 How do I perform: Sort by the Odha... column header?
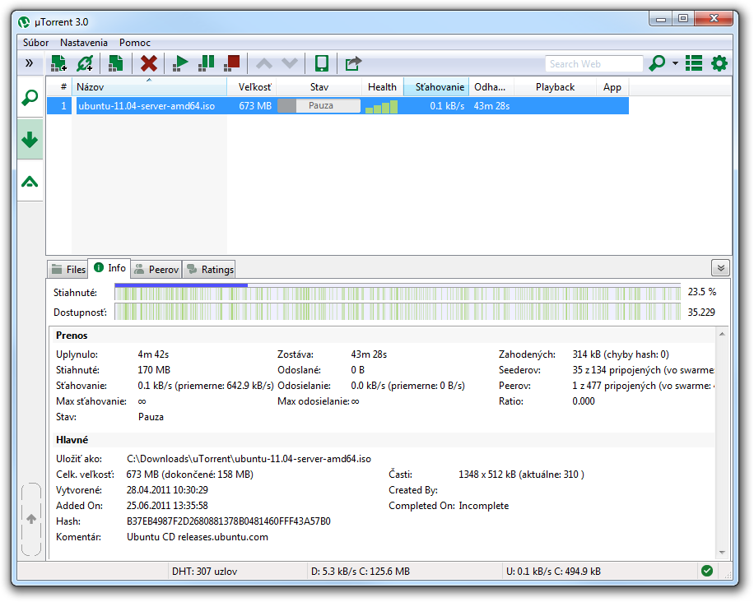(x=491, y=87)
